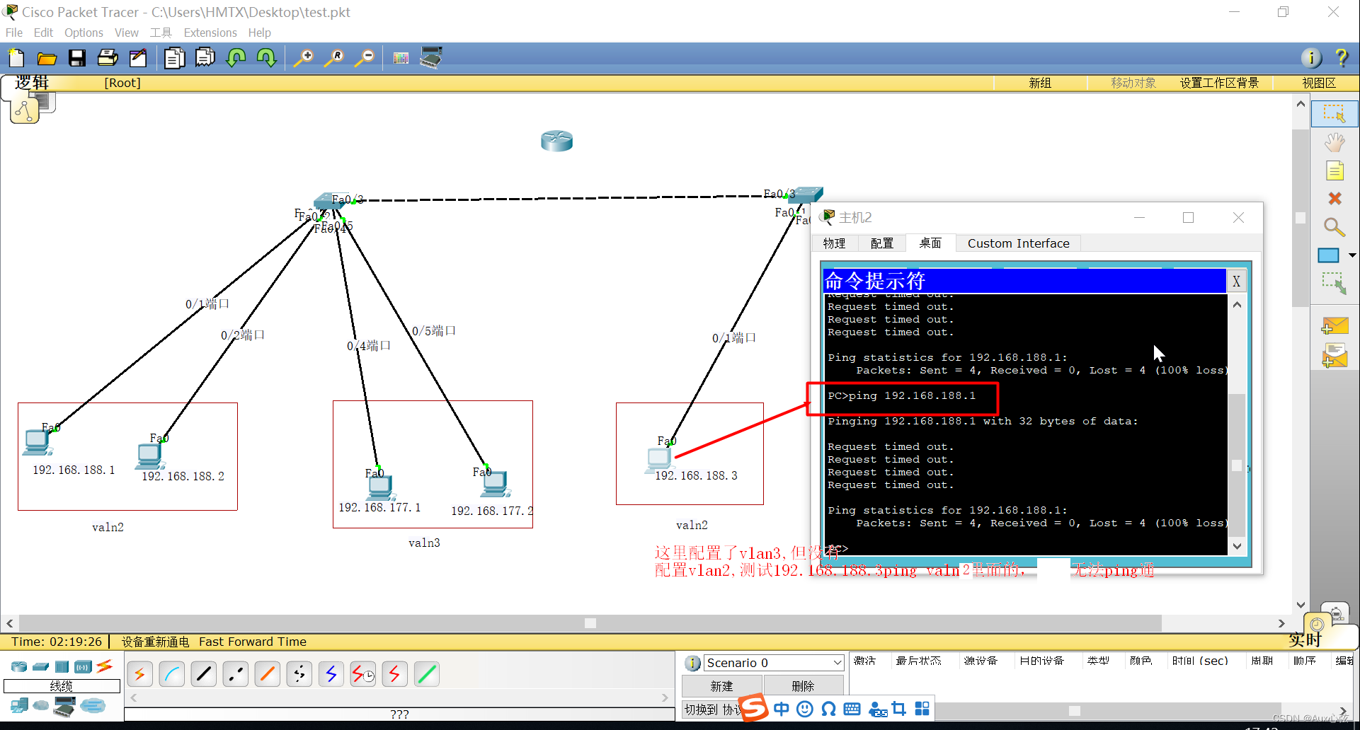Open the drawing palette icon
The height and width of the screenshot is (730, 1360).
pos(401,58)
